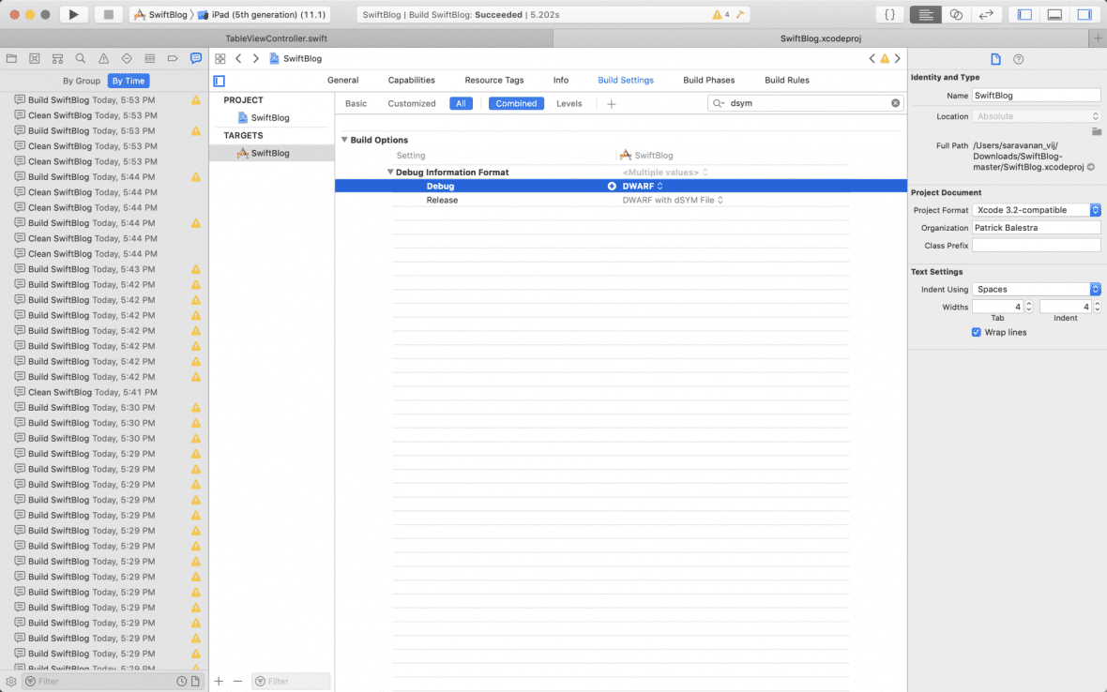1107x692 pixels.
Task: Switch to Assistant editor
Action: (956, 14)
